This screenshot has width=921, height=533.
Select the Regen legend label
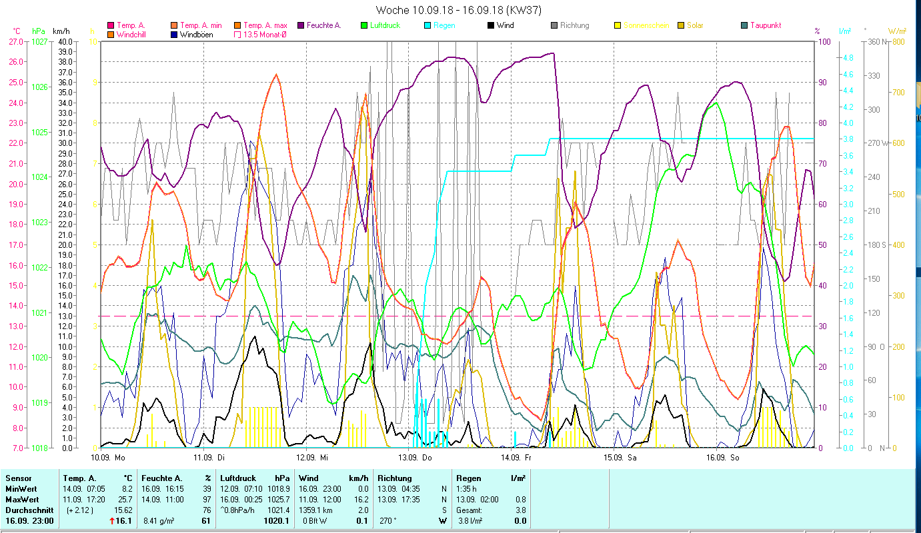444,26
